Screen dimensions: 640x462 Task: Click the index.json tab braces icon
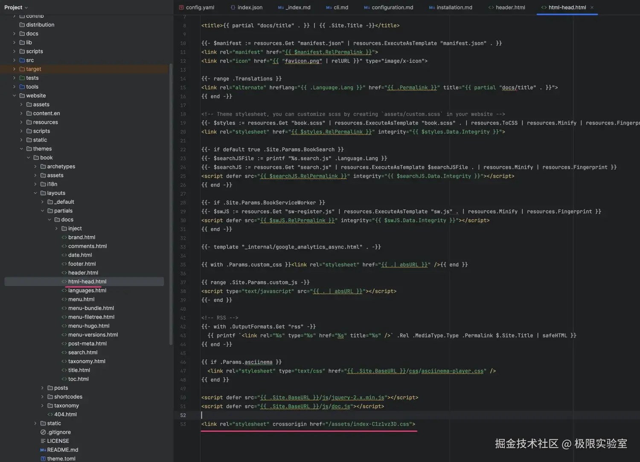point(233,7)
